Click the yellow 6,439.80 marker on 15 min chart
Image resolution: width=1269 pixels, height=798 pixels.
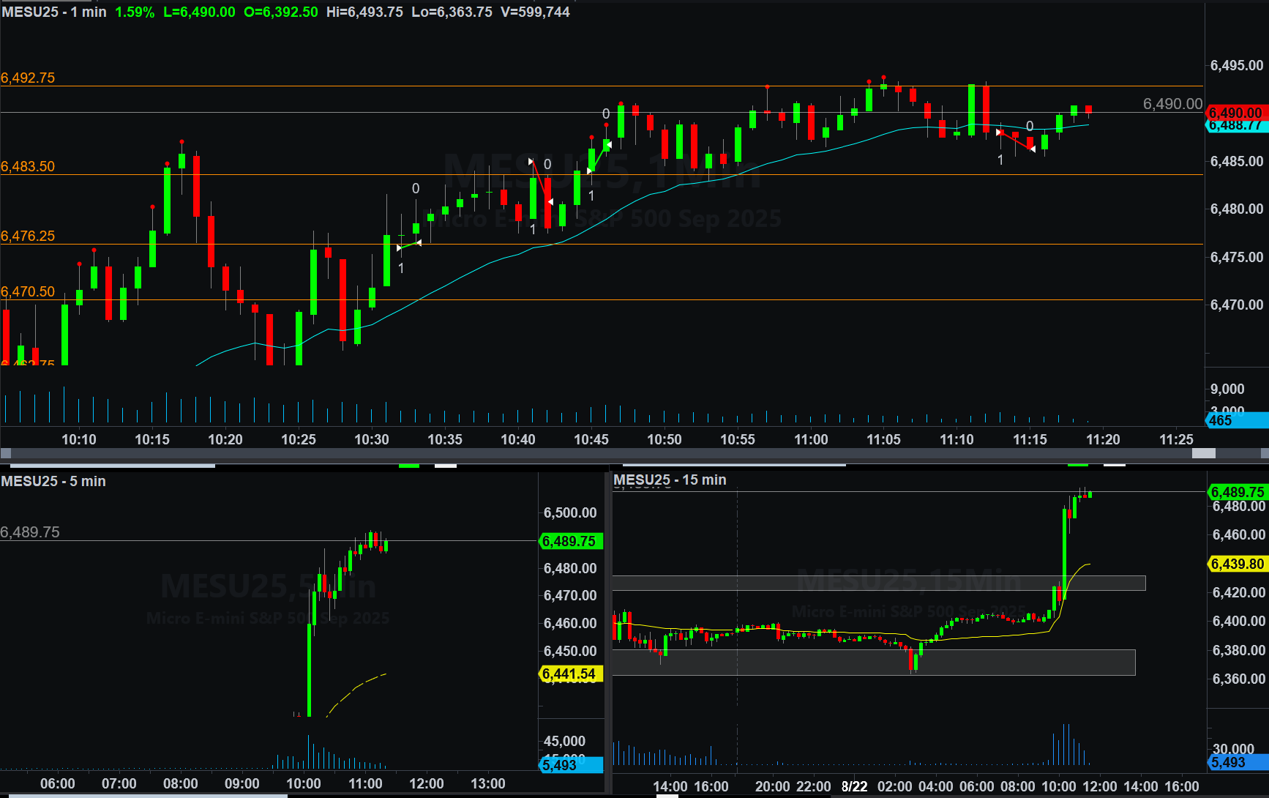[1238, 564]
